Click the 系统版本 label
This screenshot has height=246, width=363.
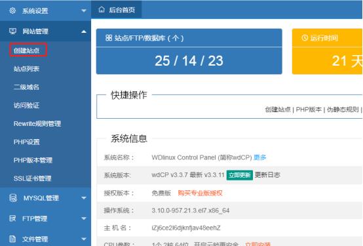pos(117,175)
